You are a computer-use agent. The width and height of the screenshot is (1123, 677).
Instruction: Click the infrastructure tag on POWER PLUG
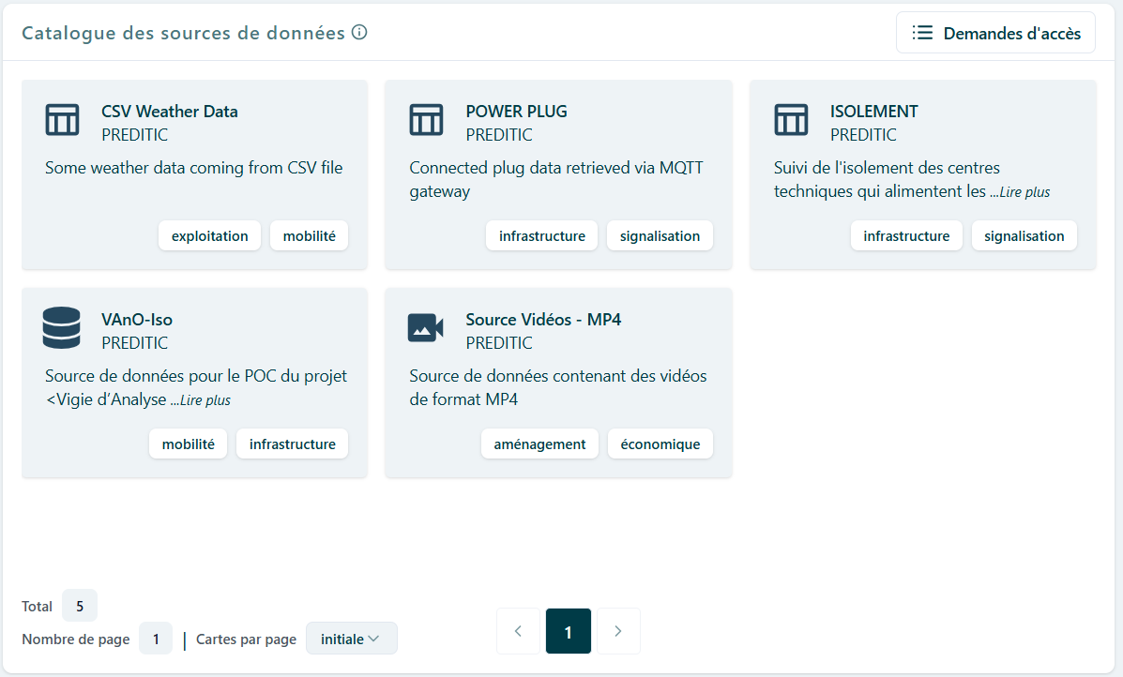point(542,236)
